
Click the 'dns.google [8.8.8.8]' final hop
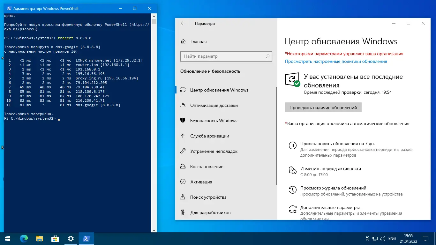(x=98, y=105)
